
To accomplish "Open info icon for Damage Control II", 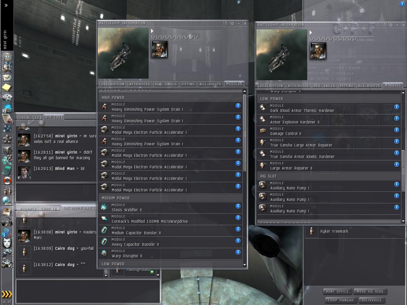I will pyautogui.click(x=397, y=130).
